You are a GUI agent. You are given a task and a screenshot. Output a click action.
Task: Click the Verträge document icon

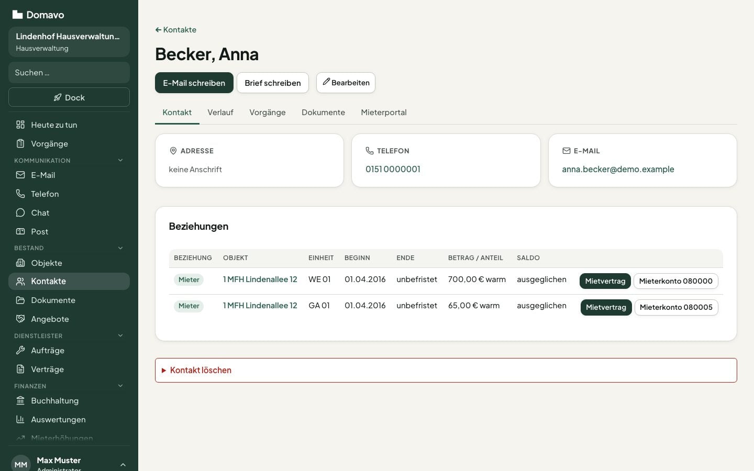pyautogui.click(x=20, y=369)
